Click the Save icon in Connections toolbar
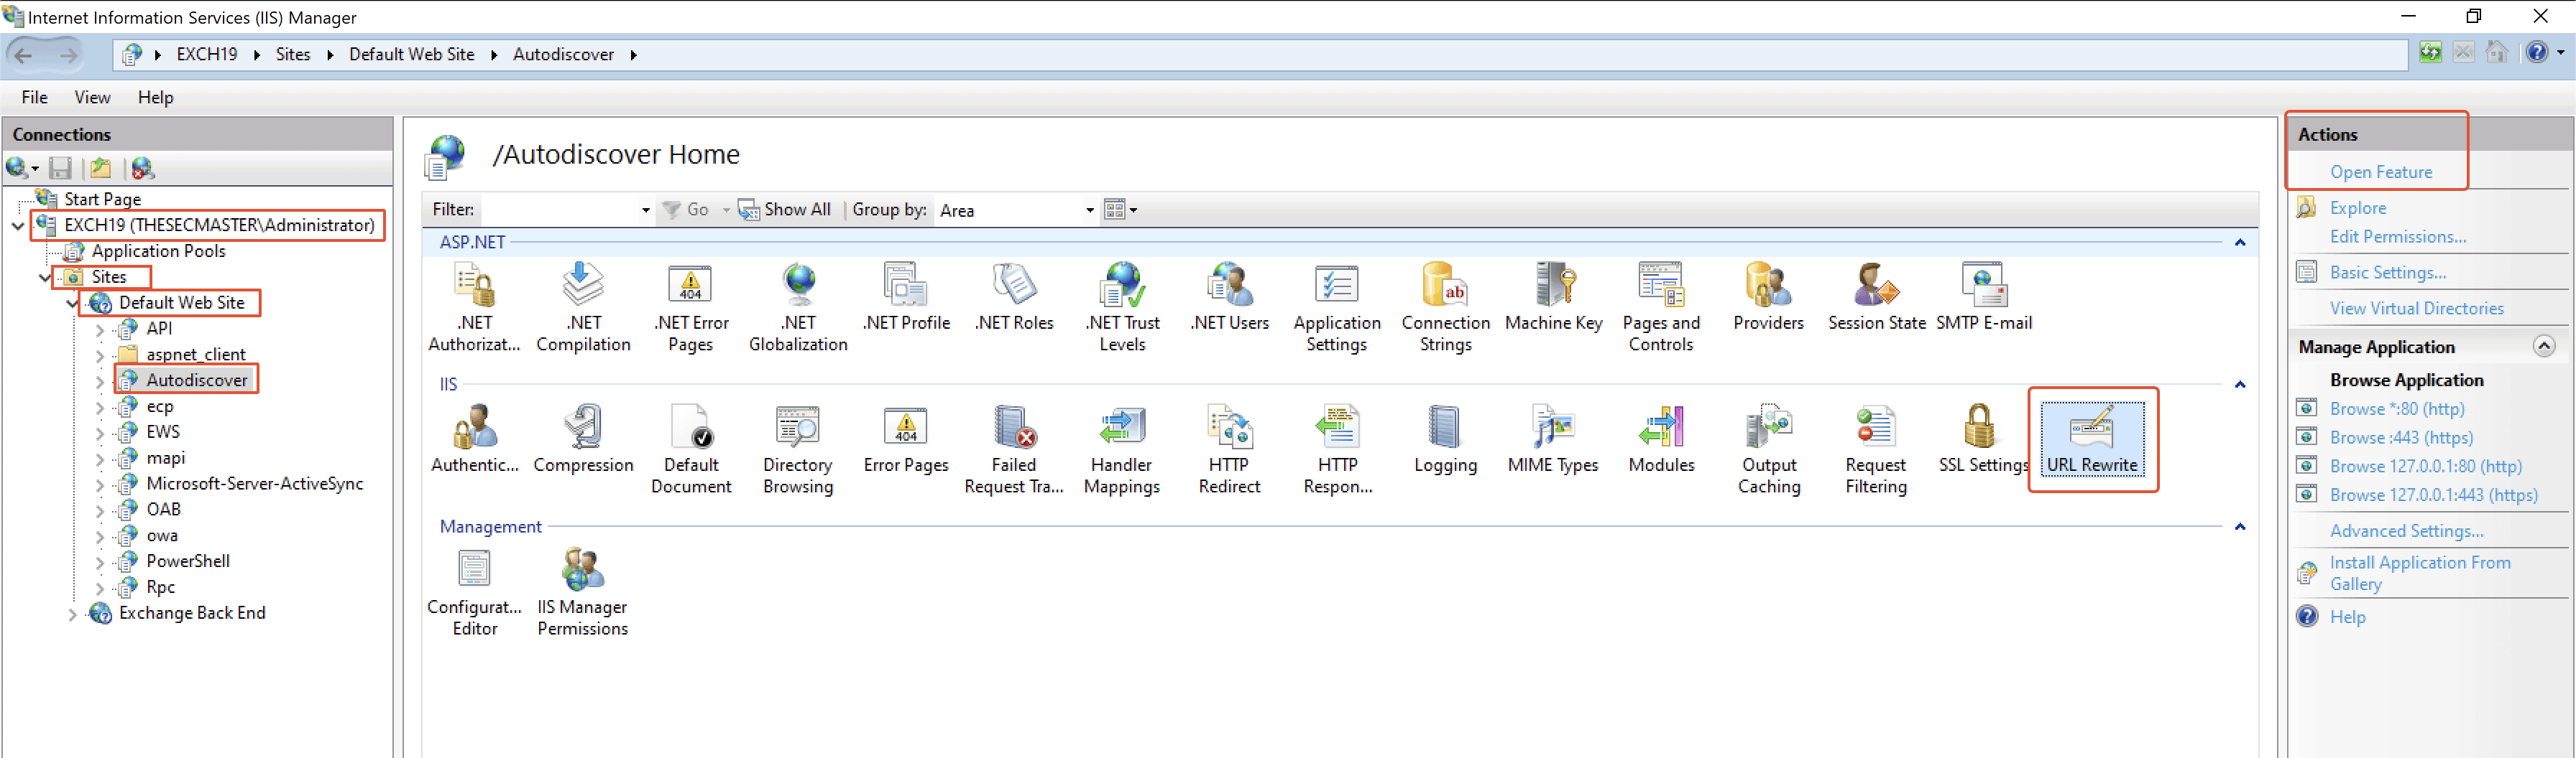 pyautogui.click(x=61, y=168)
